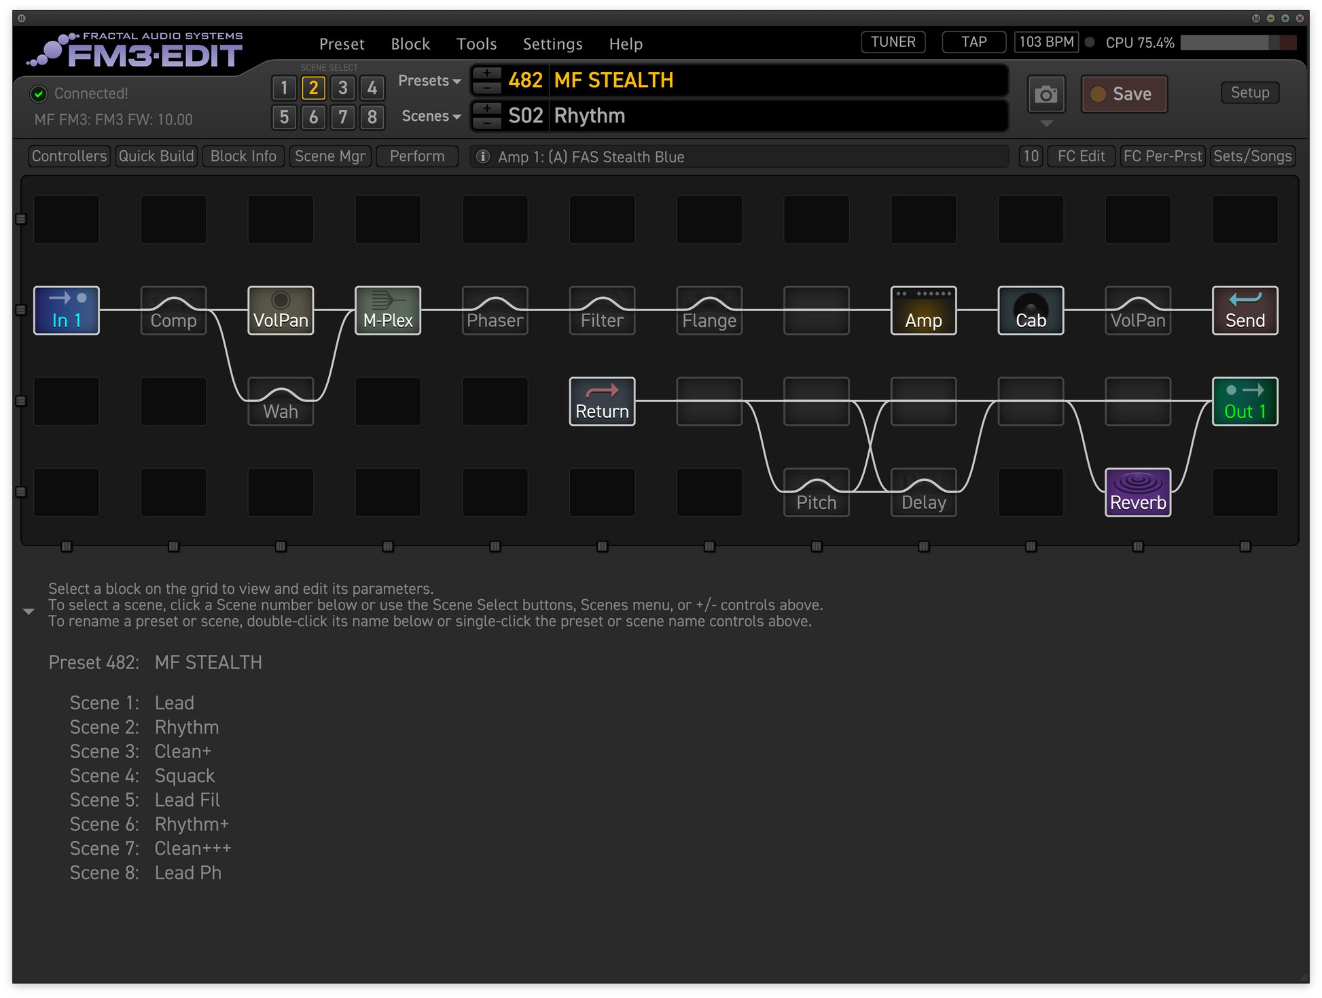Switch to scene 3 in Scene Select
Viewport: 1322px width, 998px height.
pos(343,88)
